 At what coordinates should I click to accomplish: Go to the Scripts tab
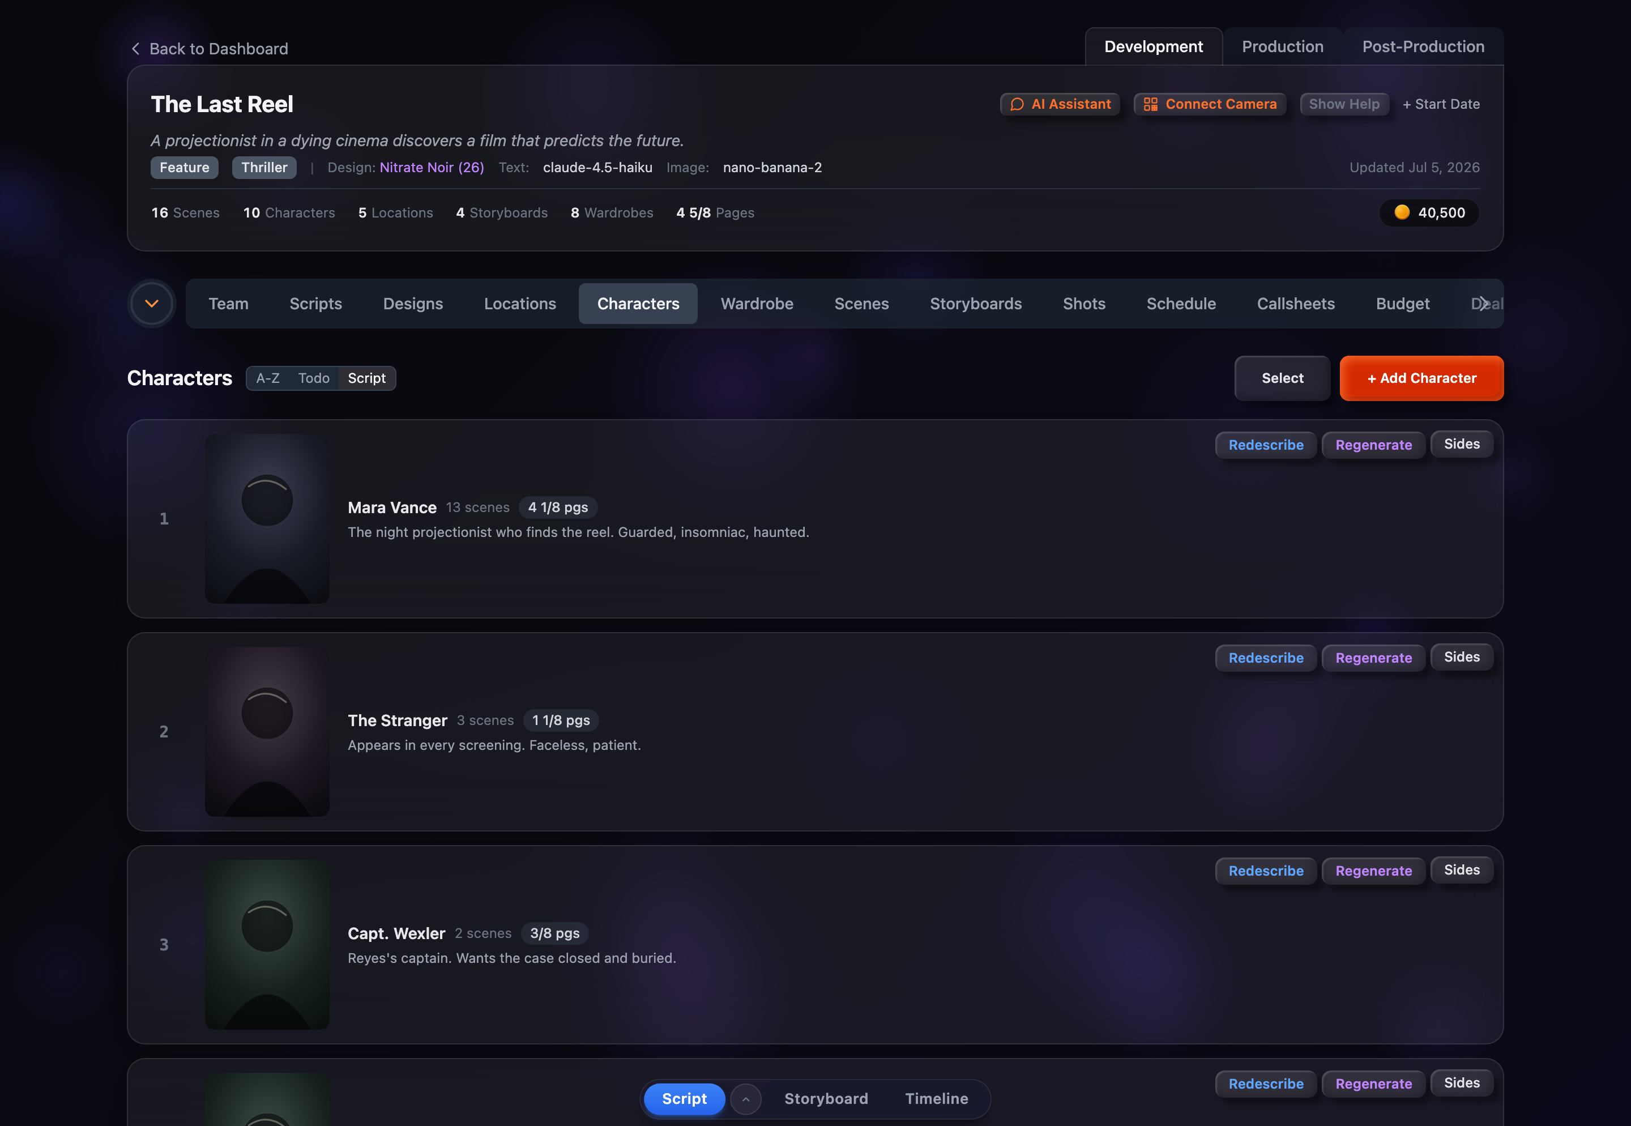[315, 304]
